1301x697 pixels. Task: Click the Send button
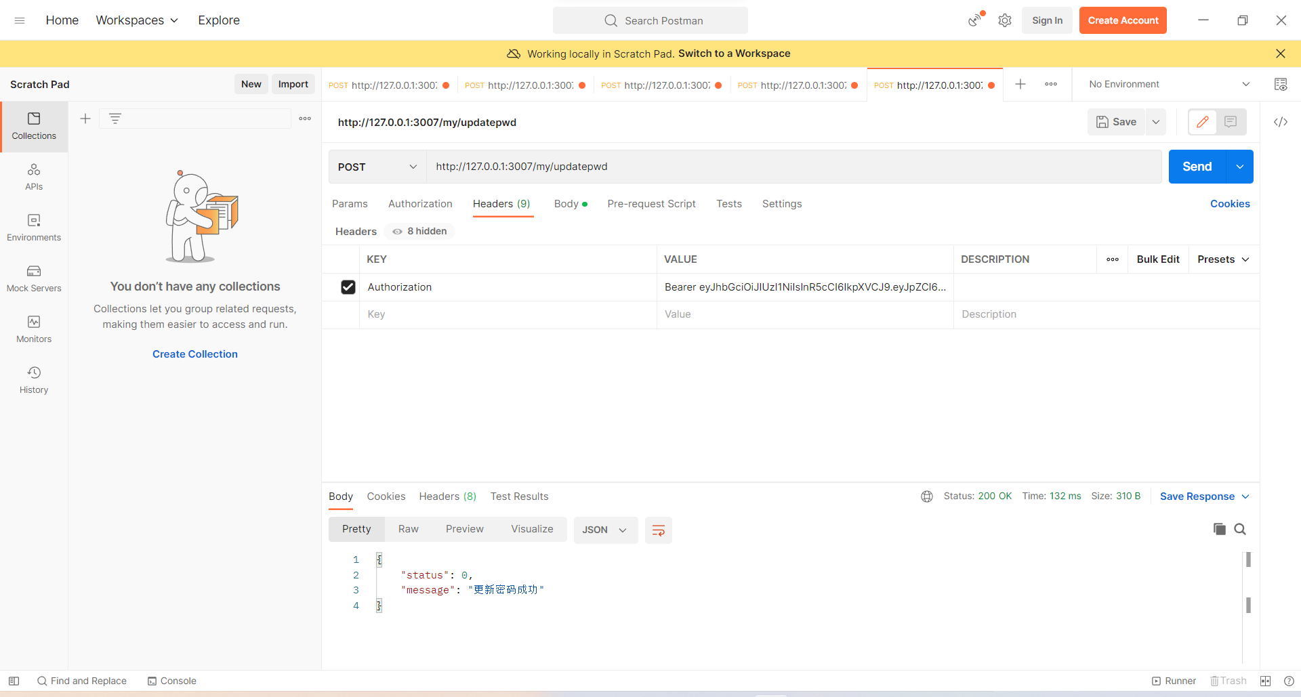coord(1197,167)
